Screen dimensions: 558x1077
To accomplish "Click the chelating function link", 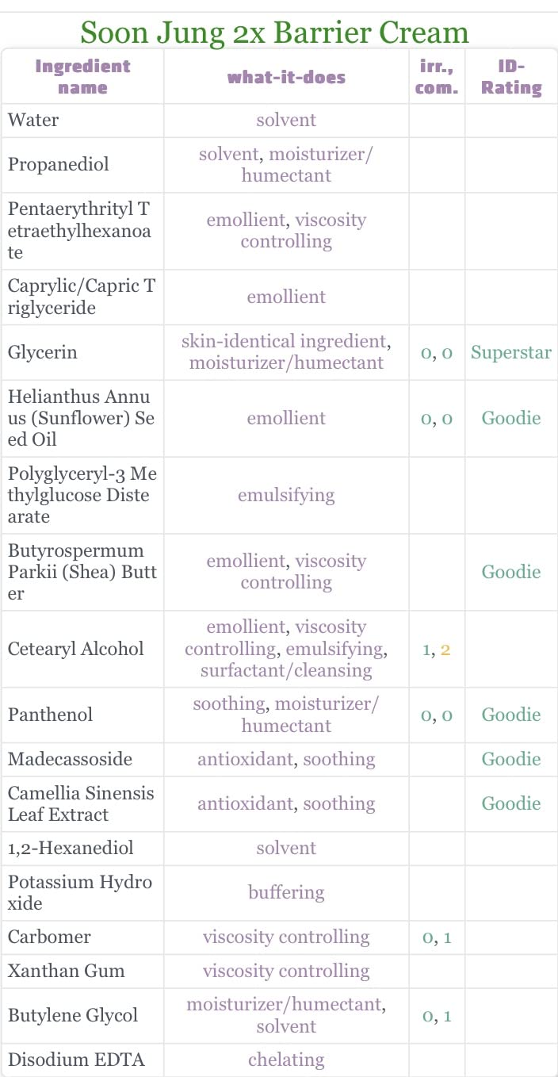I will [286, 1060].
